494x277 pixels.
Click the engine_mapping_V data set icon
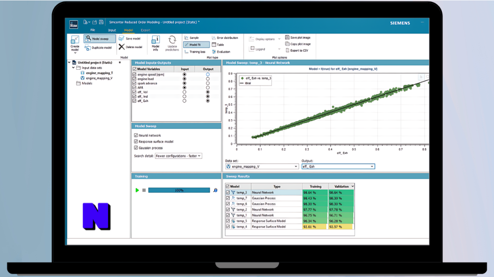(x=82, y=78)
